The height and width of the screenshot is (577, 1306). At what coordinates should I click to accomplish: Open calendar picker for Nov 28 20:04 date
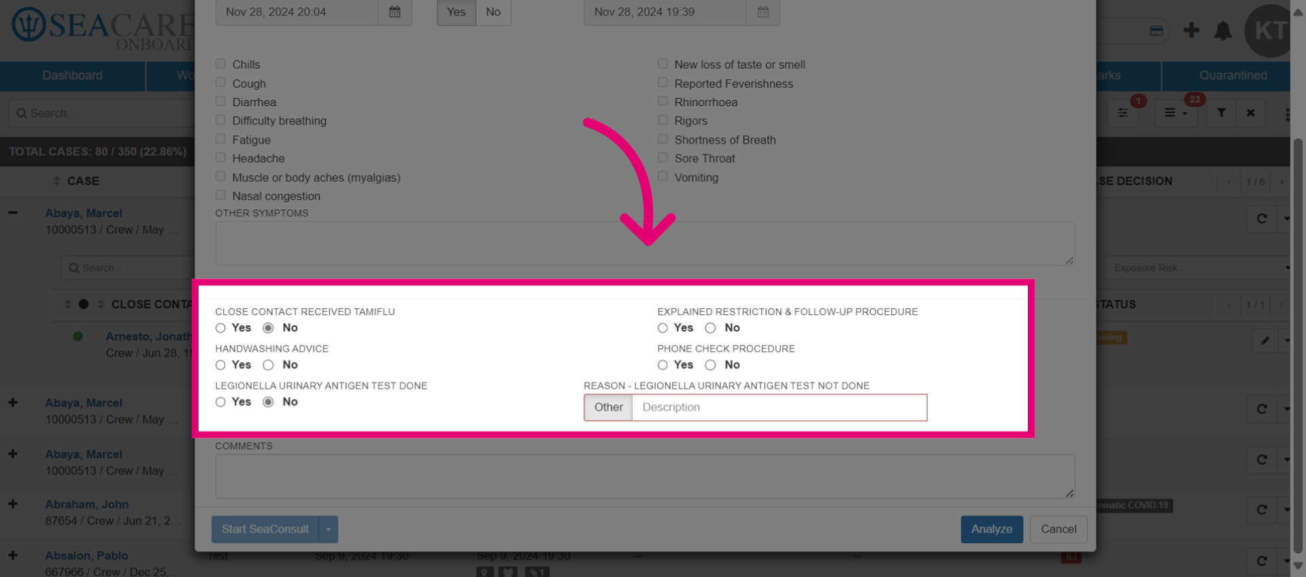(x=395, y=12)
